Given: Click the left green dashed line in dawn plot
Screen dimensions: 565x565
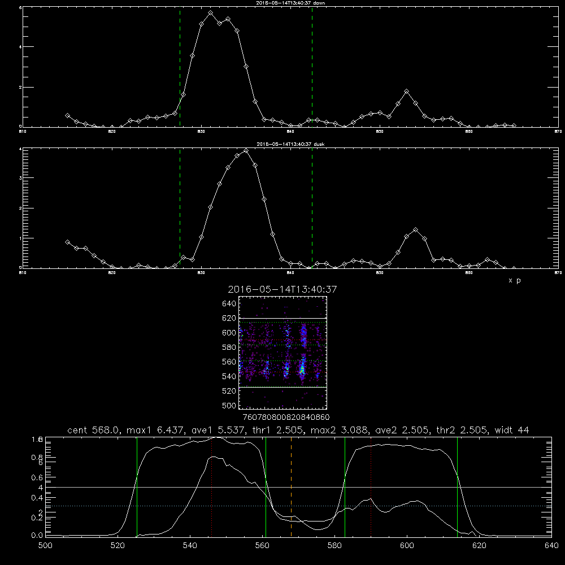Looking at the screenshot, I should tap(180, 67).
